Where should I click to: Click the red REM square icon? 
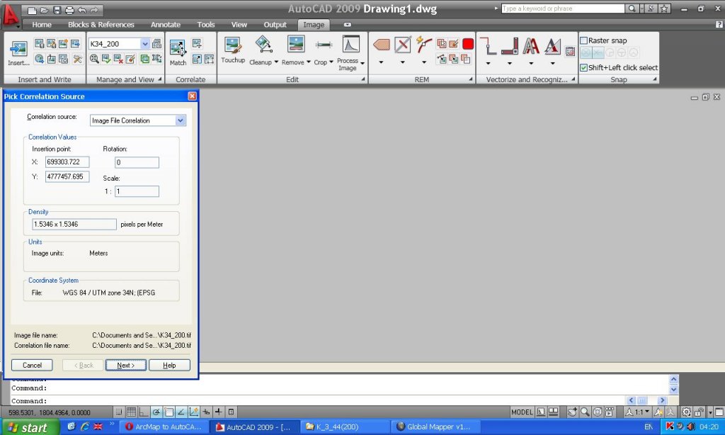pos(468,44)
